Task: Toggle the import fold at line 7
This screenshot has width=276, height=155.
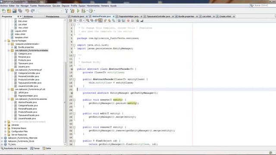Action: 74,45
